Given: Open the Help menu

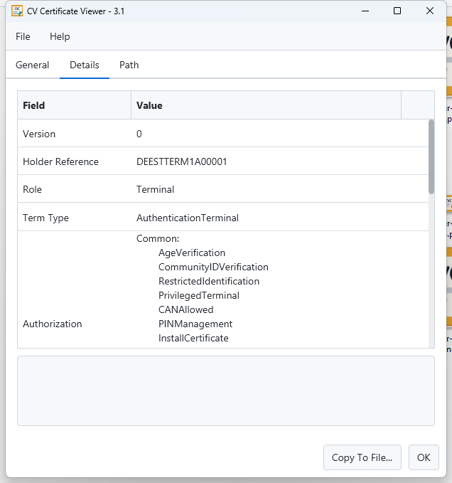Looking at the screenshot, I should [x=60, y=37].
